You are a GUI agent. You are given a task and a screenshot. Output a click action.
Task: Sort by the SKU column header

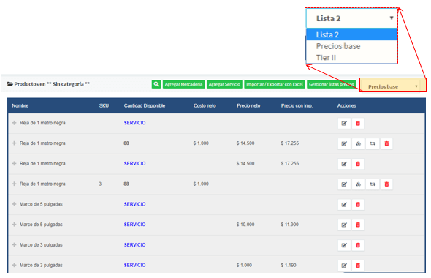104,105
